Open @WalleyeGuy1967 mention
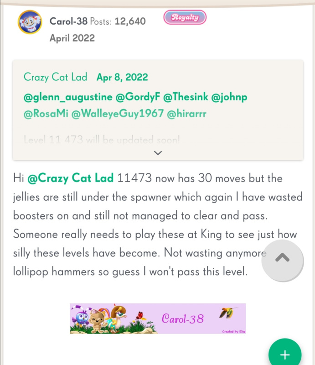The width and height of the screenshot is (315, 365). pos(118,114)
